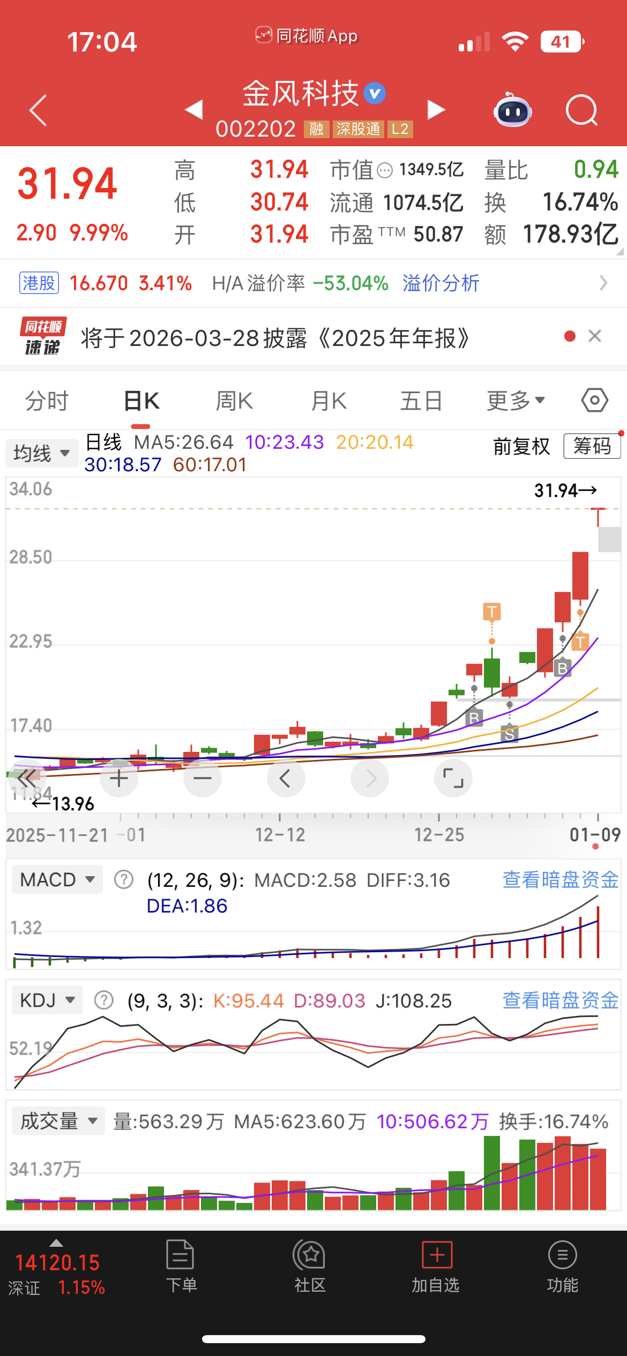Screen dimensions: 627x1356
Task: Zoom in the K-line chart with plus
Action: (119, 778)
